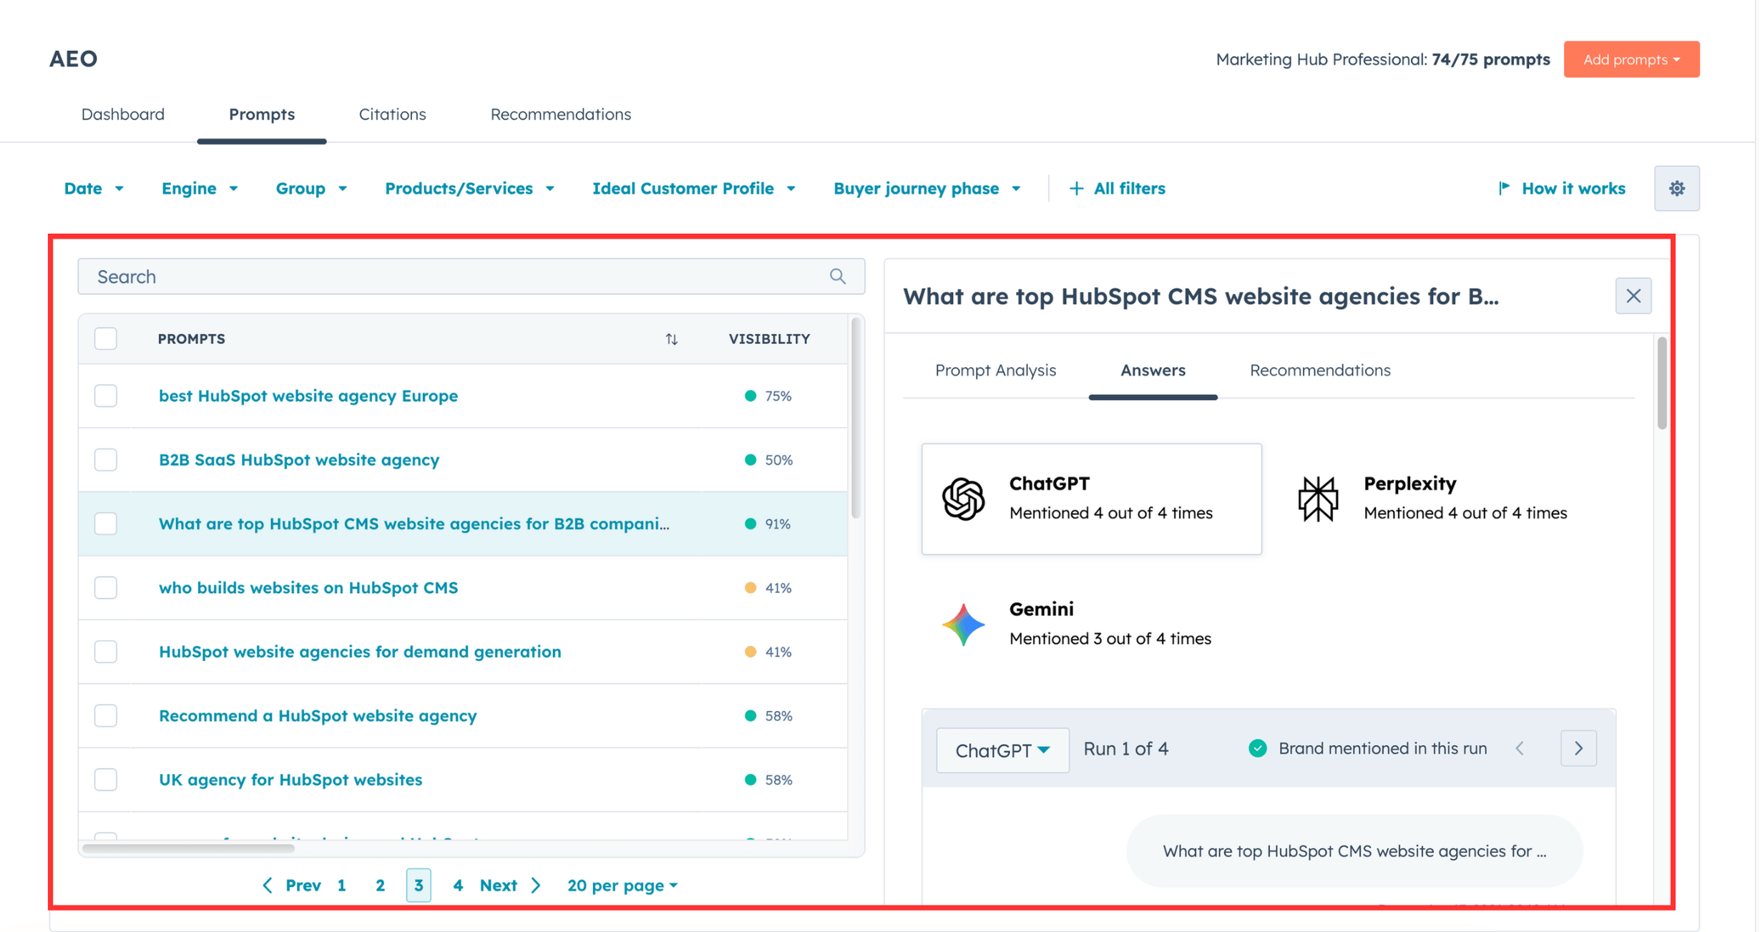Click inside the Search prompts field
Image resolution: width=1760 pixels, height=932 pixels.
tap(429, 276)
